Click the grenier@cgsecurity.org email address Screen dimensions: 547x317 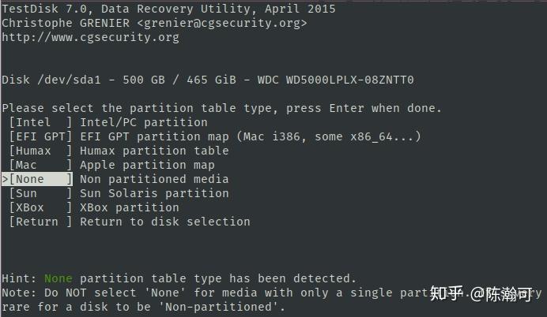point(222,24)
